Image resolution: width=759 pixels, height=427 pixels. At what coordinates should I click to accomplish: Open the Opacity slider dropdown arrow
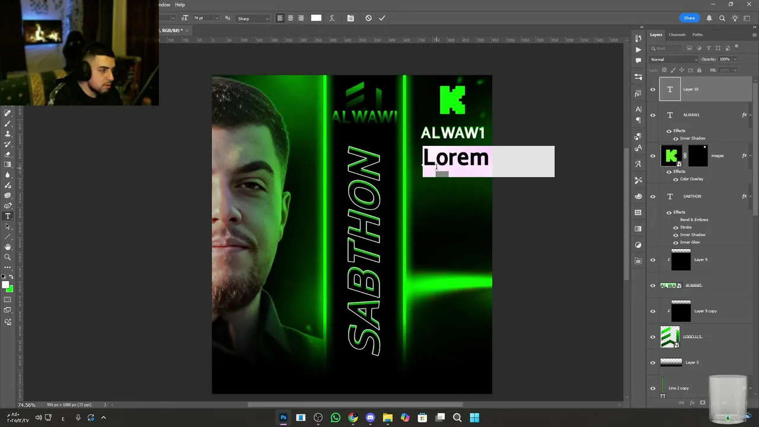pyautogui.click(x=735, y=59)
